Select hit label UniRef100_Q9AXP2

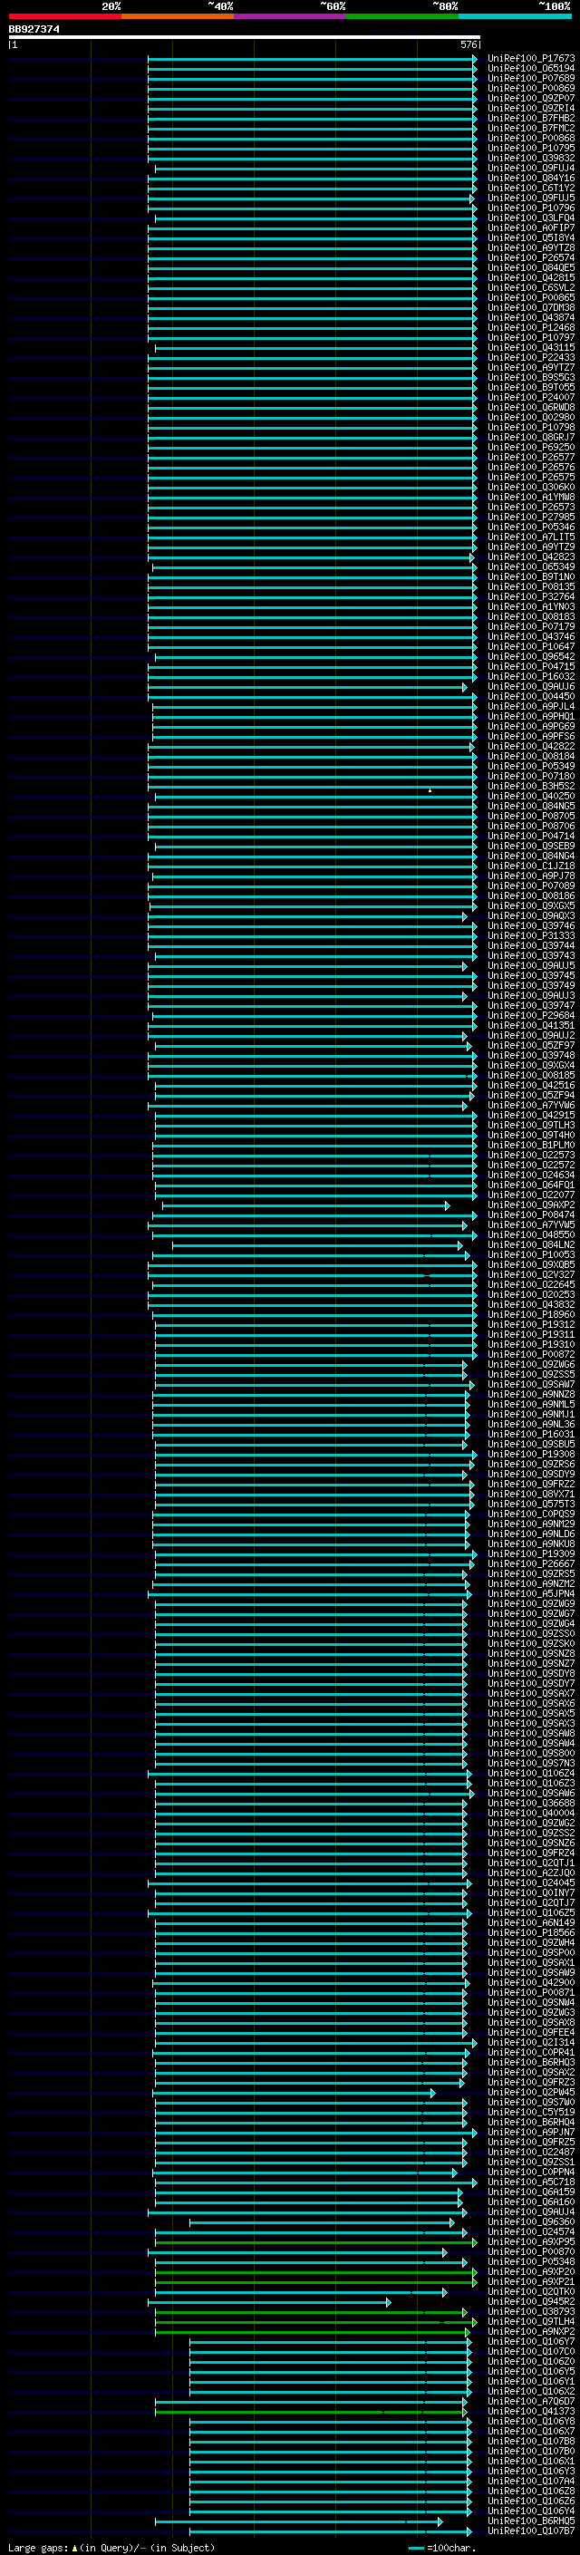click(x=531, y=1205)
